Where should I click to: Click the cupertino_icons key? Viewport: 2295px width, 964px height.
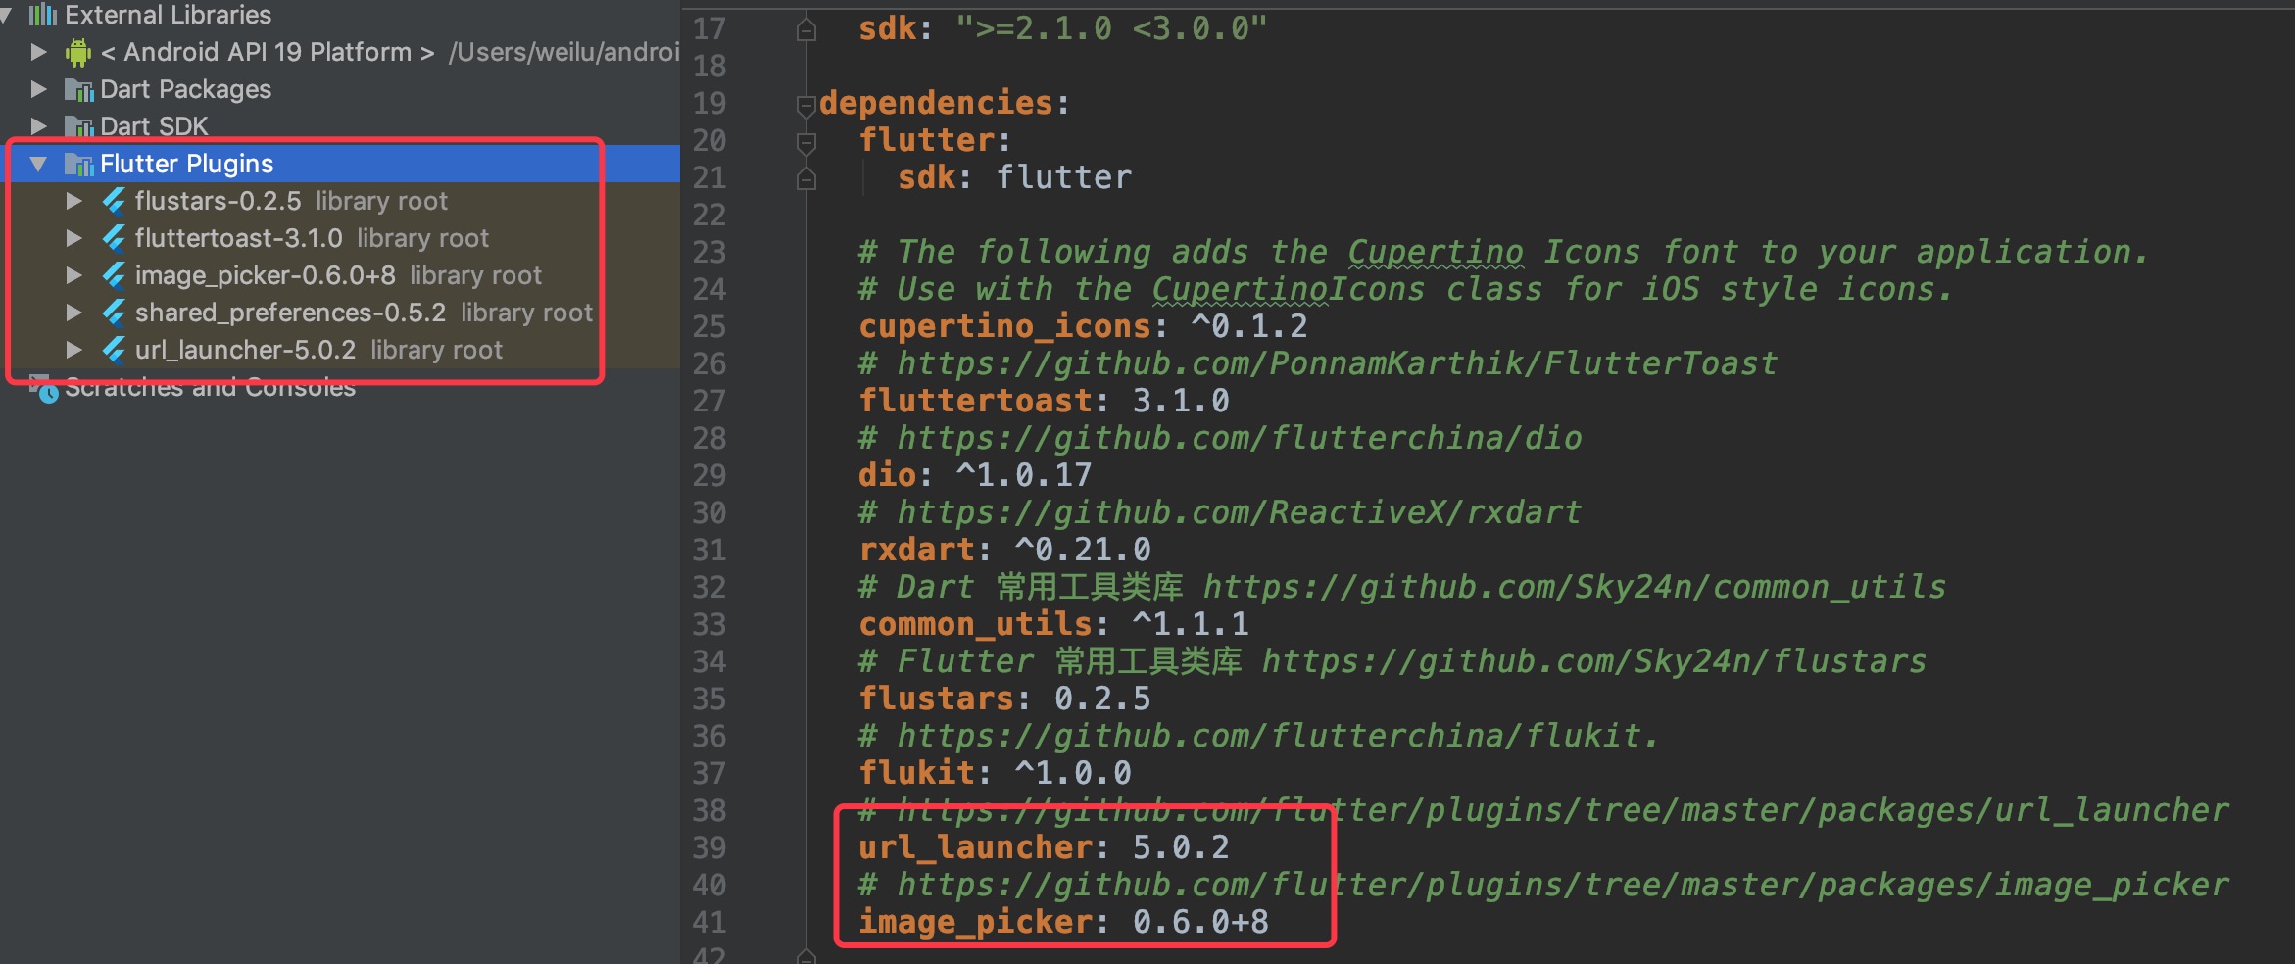click(x=1004, y=326)
